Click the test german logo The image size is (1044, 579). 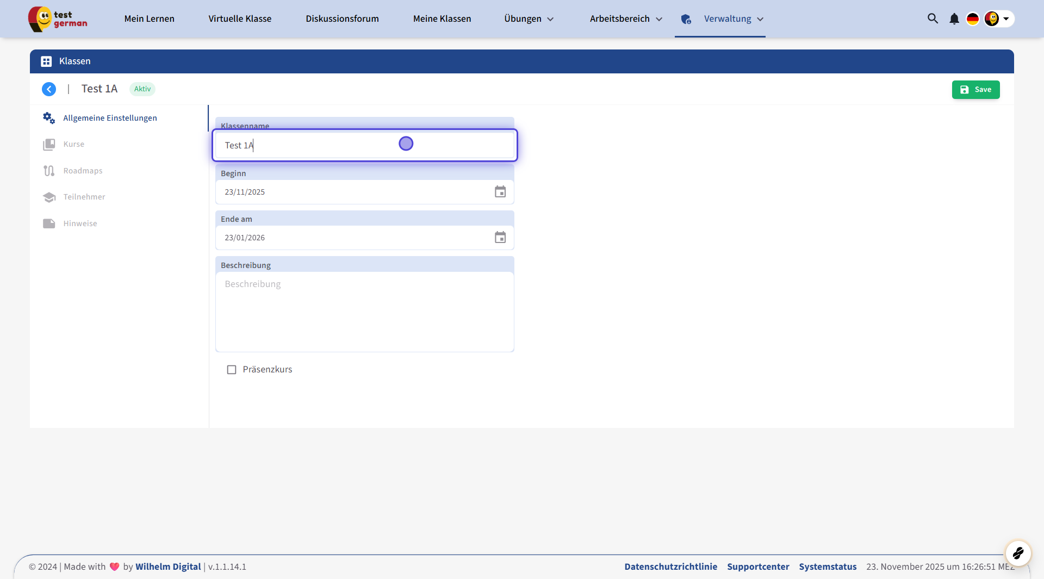pyautogui.click(x=58, y=19)
